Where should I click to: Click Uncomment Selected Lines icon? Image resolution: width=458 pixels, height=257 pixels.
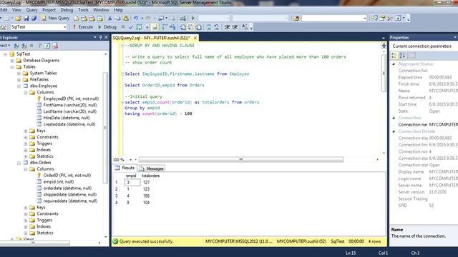[x=217, y=27]
